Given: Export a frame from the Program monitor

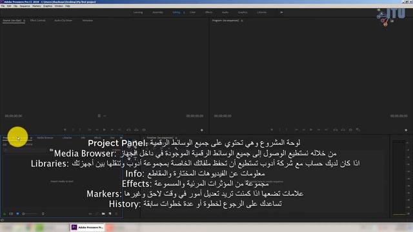Looking at the screenshot, I should (350, 130).
